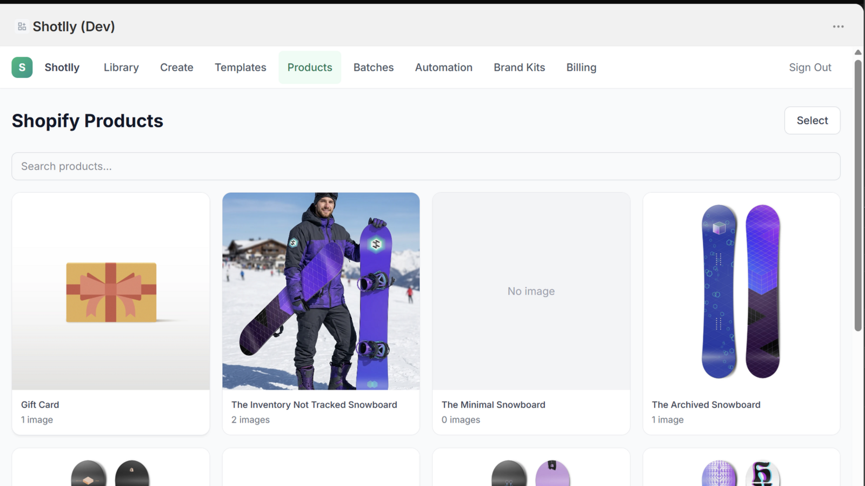Click the vertical scrollbar thumb
Viewport: 865px width, 486px height.
tap(858, 195)
